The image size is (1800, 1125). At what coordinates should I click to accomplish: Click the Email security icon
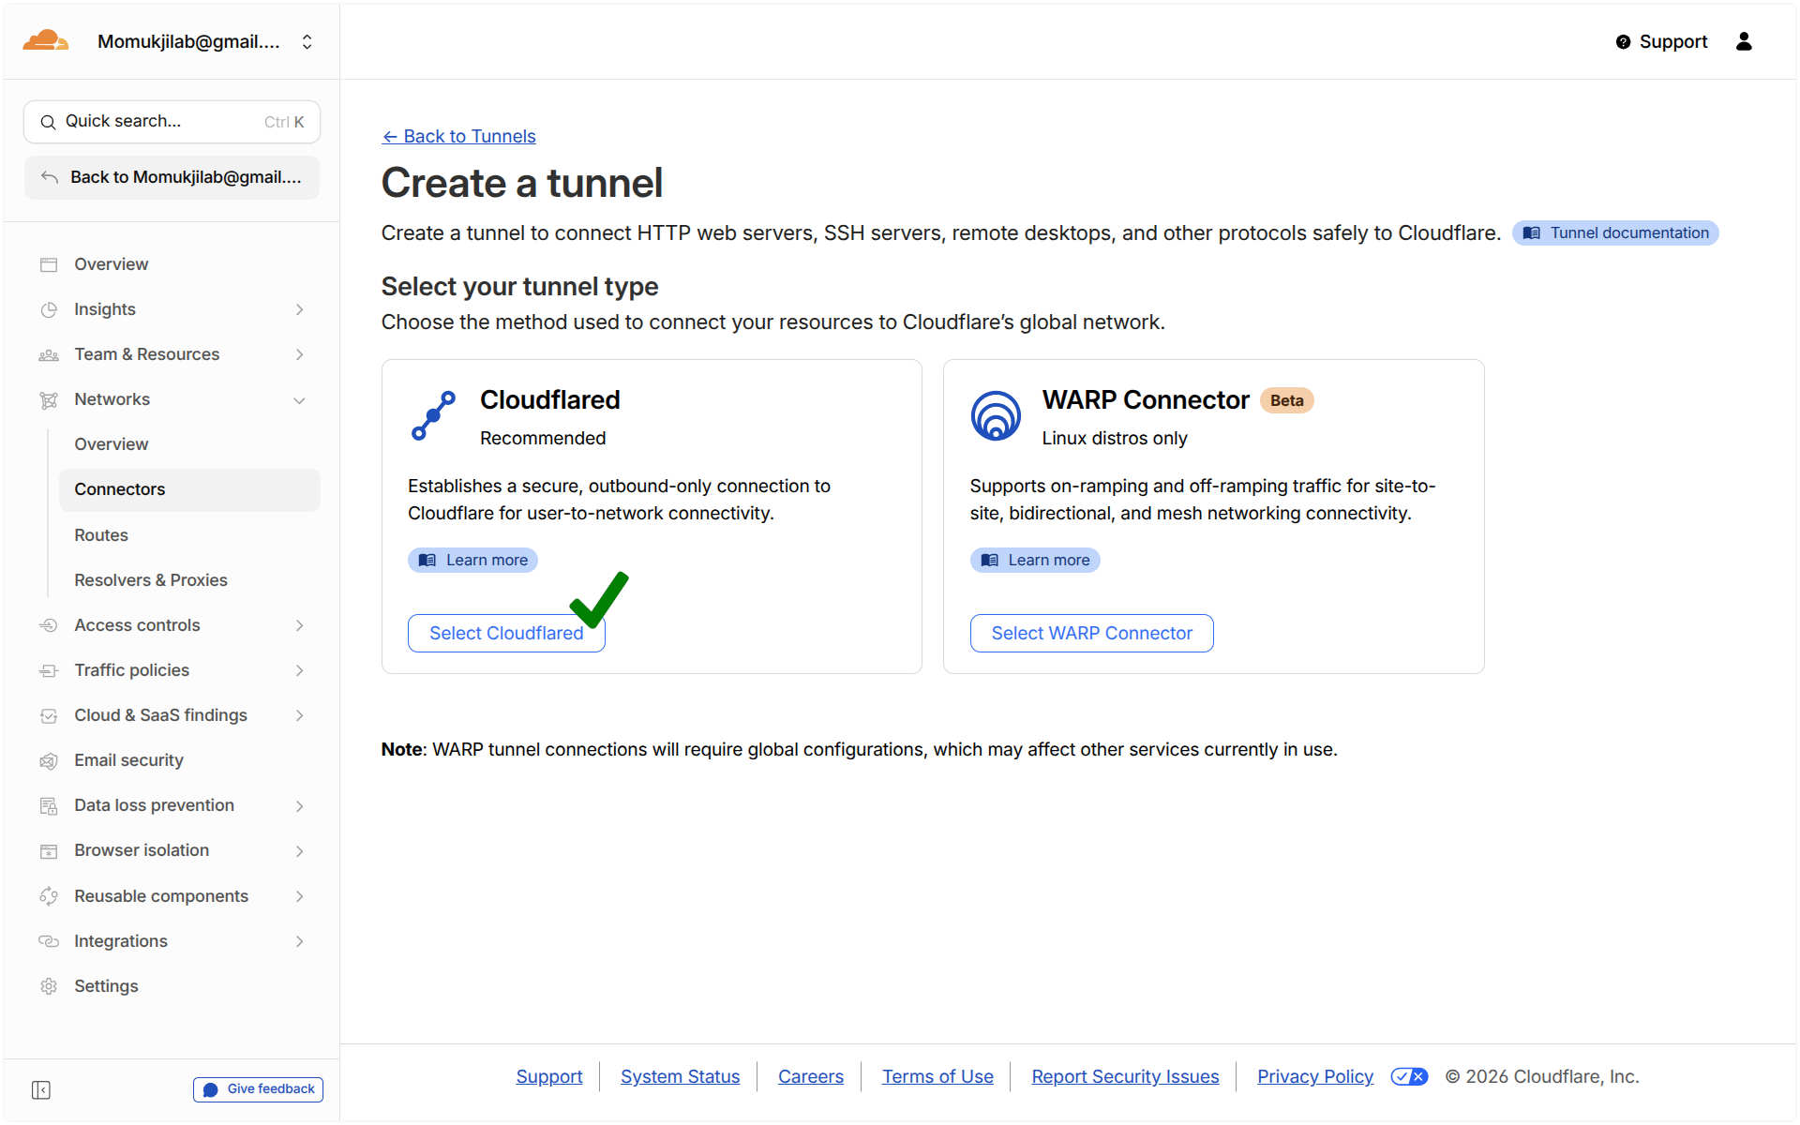pyautogui.click(x=49, y=760)
